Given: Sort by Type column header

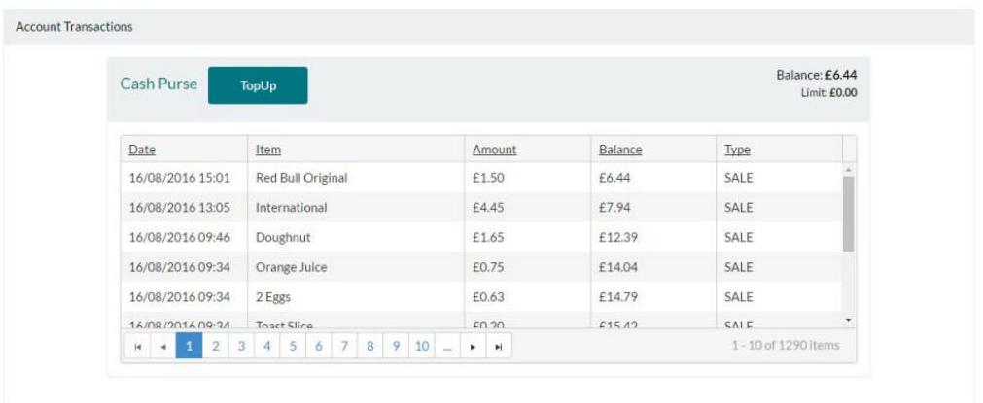Looking at the screenshot, I should (737, 150).
